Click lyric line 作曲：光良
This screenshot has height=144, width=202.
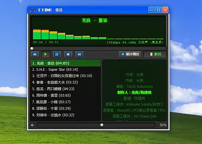(x=134, y=81)
